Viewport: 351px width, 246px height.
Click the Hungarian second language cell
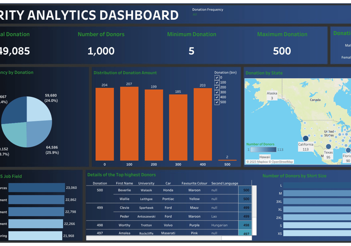[219, 225]
